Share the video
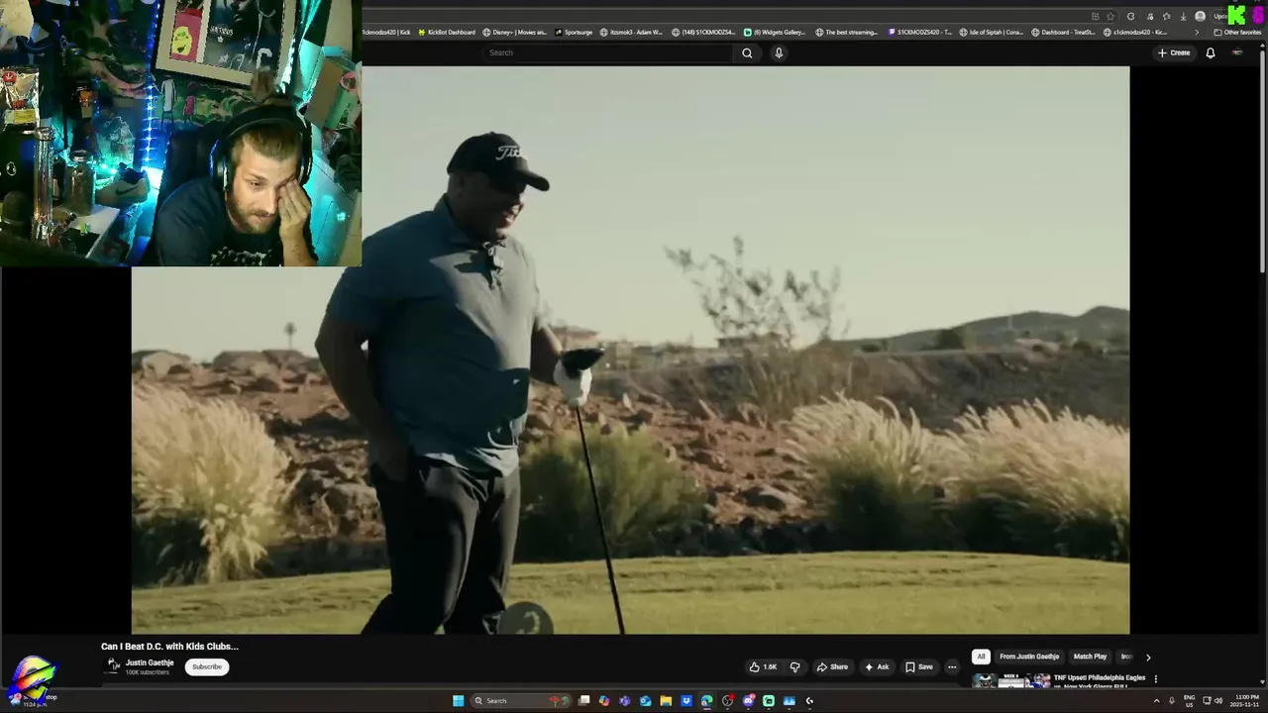Image resolution: width=1268 pixels, height=713 pixels. click(832, 666)
